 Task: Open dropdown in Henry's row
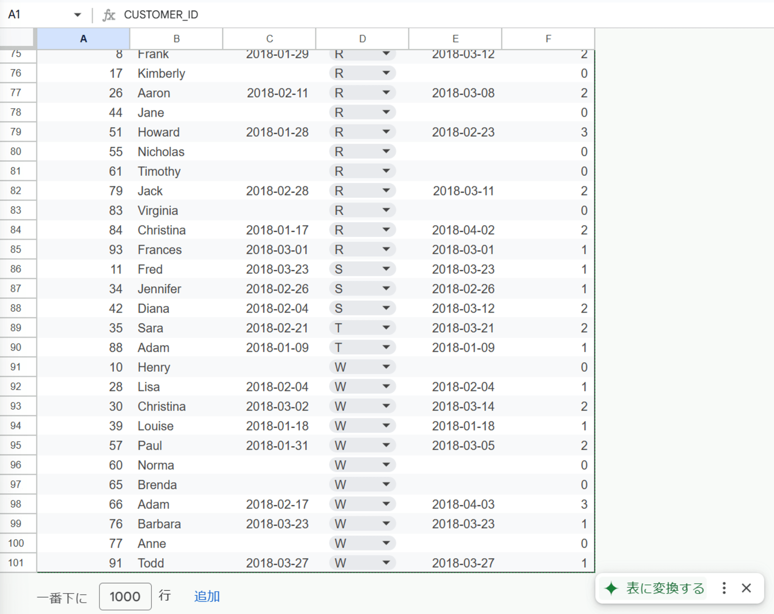[x=386, y=367]
